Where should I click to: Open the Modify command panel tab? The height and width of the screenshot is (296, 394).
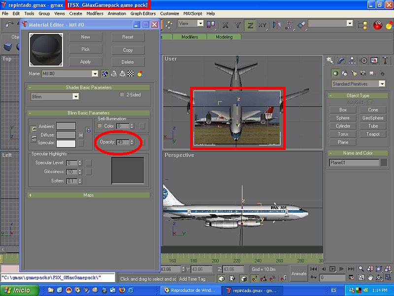click(x=341, y=60)
